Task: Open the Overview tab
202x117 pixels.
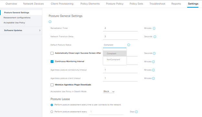Action: coord(11,4)
